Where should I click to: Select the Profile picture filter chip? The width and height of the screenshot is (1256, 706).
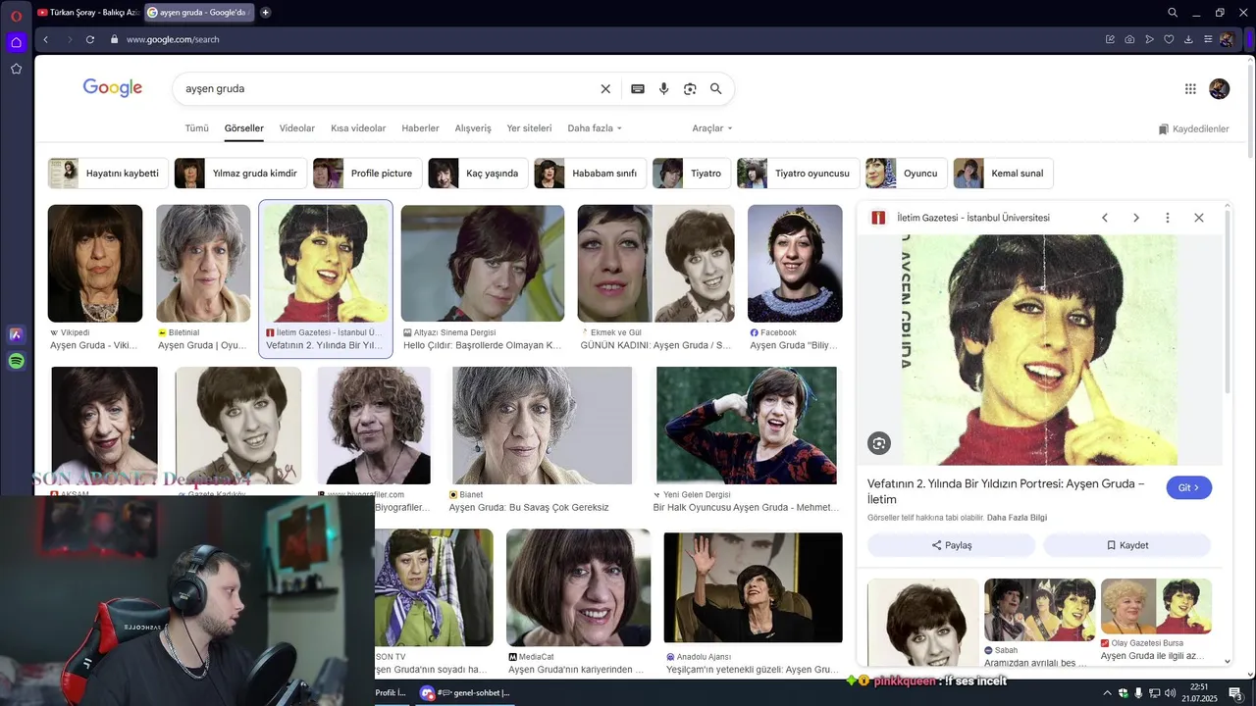(x=367, y=174)
